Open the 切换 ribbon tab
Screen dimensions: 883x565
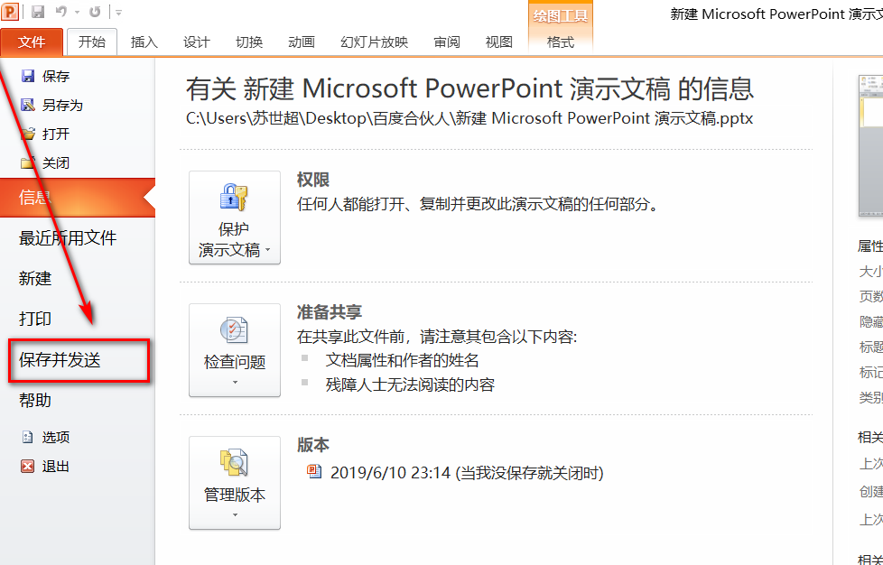(249, 42)
